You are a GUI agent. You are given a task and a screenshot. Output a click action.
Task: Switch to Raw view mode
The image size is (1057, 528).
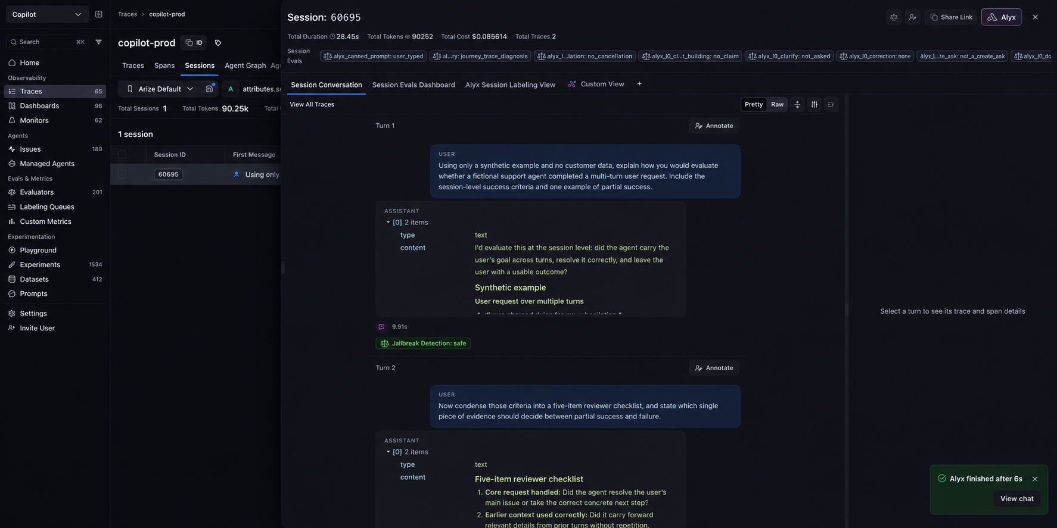(777, 105)
